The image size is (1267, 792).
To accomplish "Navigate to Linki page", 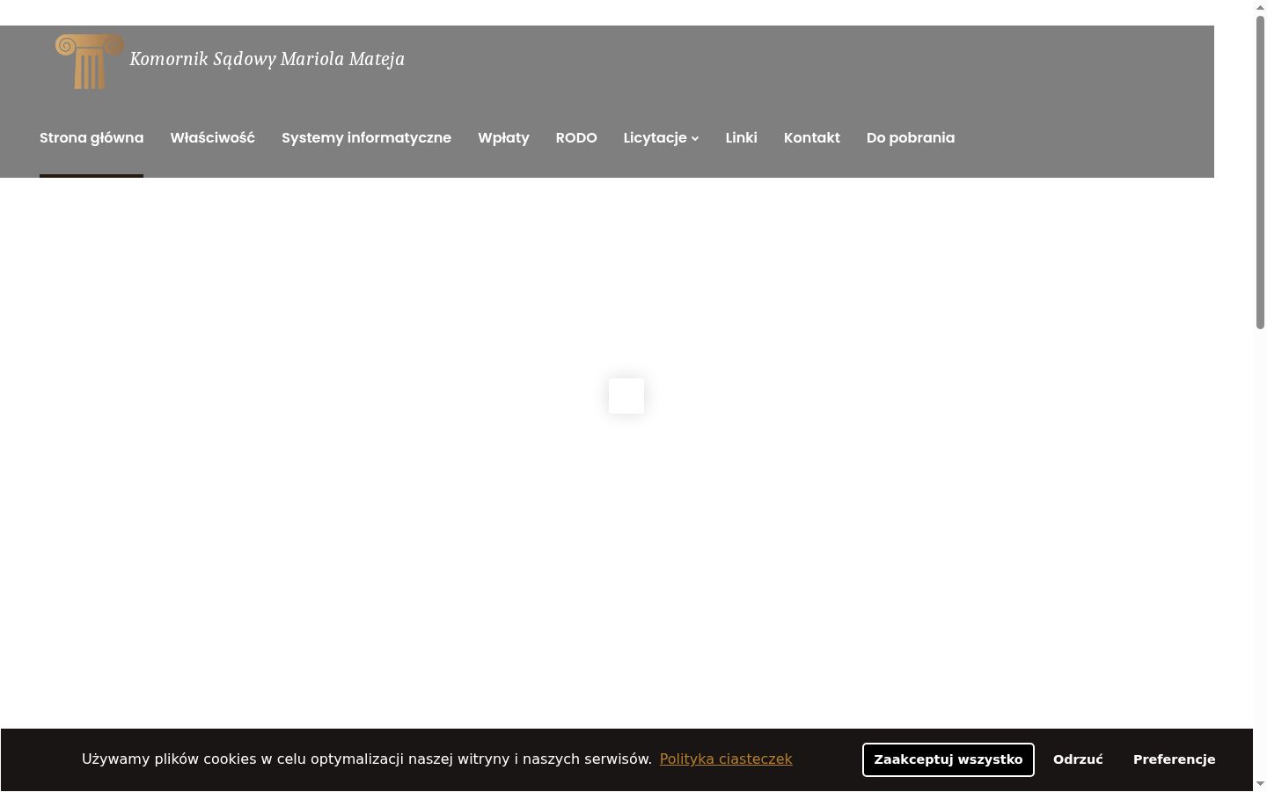I will point(741,137).
